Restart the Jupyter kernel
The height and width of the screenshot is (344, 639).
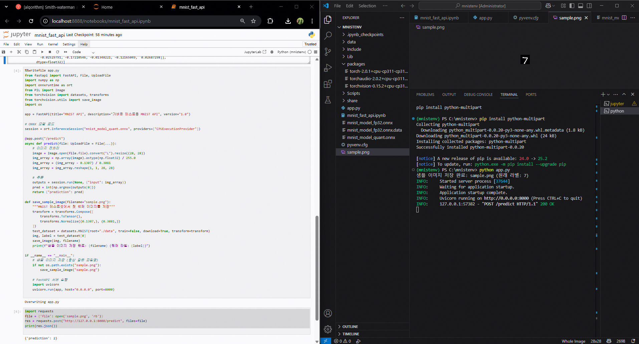click(57, 52)
